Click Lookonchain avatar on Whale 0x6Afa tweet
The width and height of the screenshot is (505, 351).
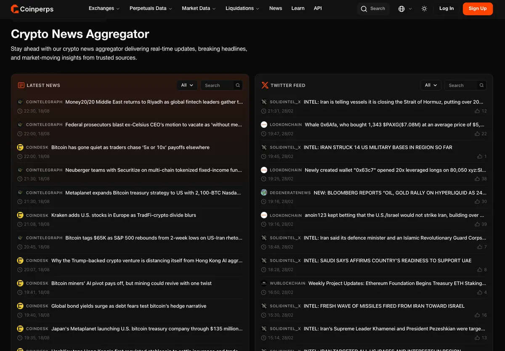pos(264,125)
